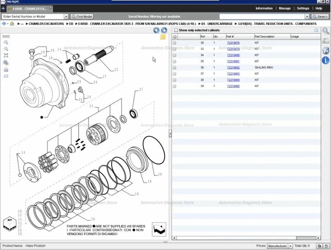
Task: Click the Enter Serial Number or Model field
Action: pos(33,17)
